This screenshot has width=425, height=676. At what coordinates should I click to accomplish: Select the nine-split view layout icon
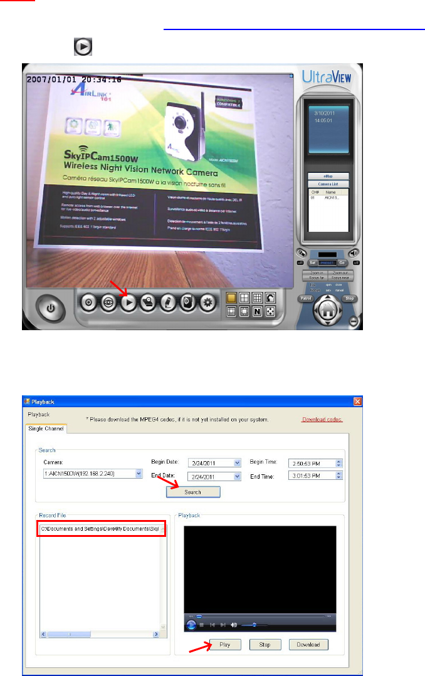[258, 298]
